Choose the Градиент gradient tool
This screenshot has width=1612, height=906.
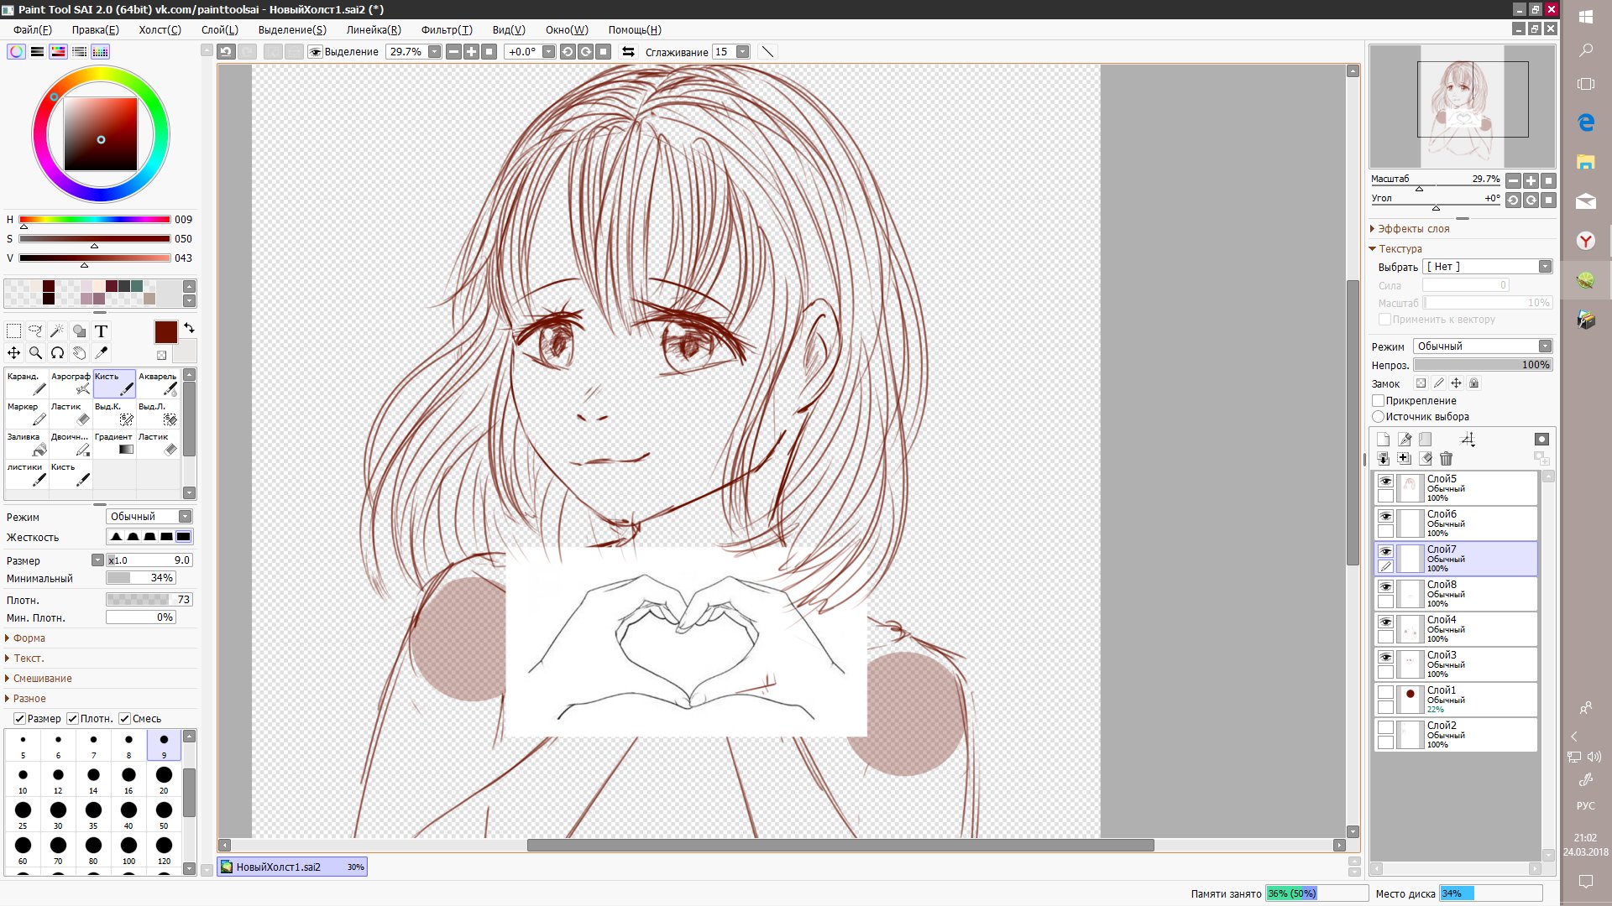[x=114, y=444]
